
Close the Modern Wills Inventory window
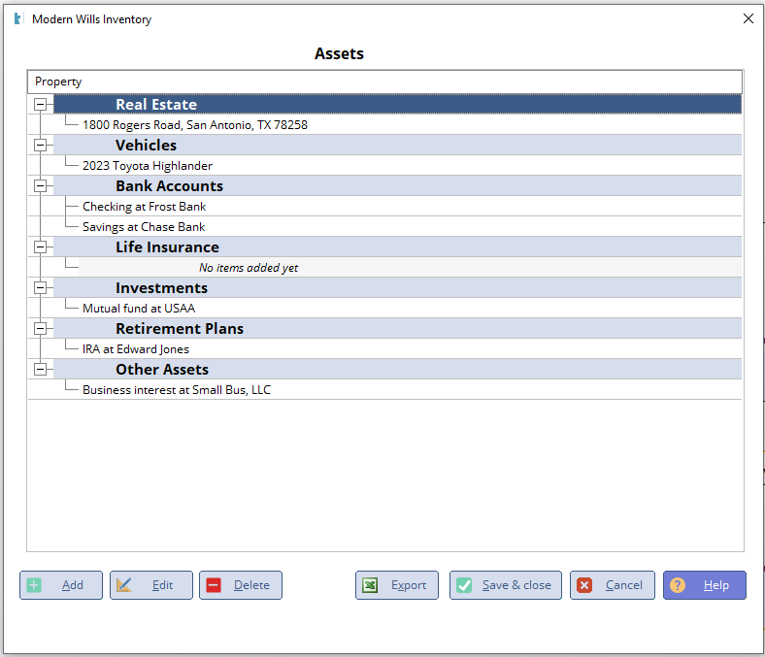click(748, 18)
